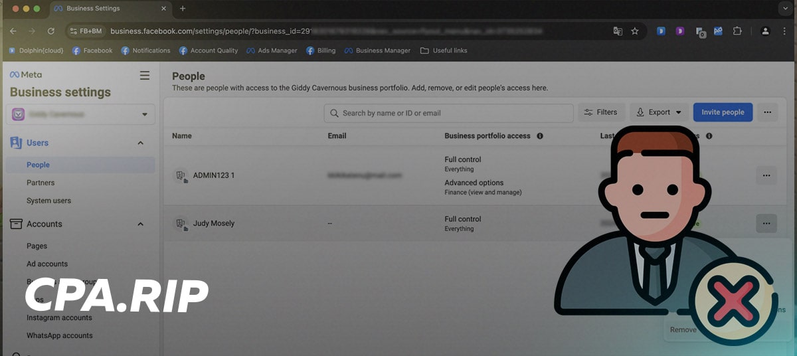Click the Invite people button
This screenshot has width=797, height=356.
[x=723, y=112]
